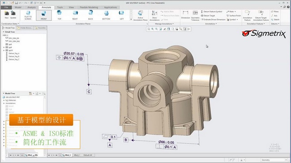Select the Dimension tool
The width and height of the screenshot is (291, 163).
click(185, 15)
